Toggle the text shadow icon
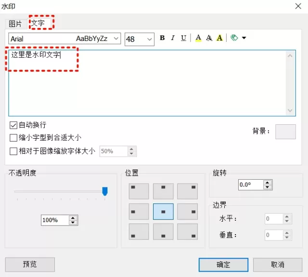The image size is (308, 277). click(x=209, y=38)
